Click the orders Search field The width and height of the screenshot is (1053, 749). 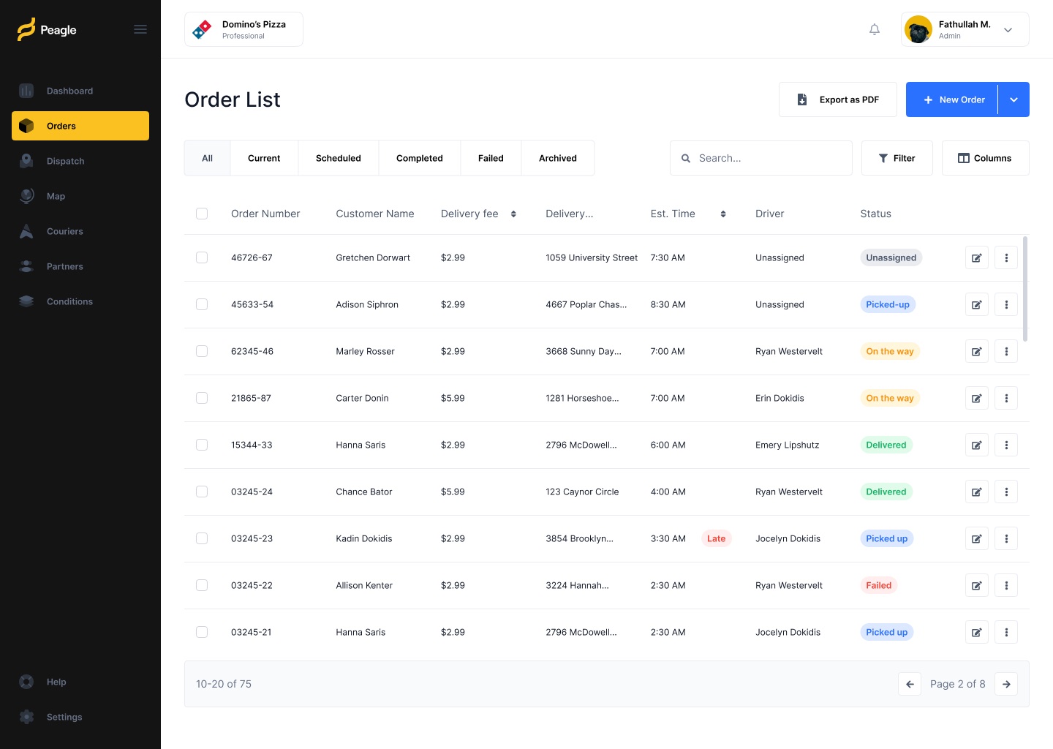(x=761, y=158)
